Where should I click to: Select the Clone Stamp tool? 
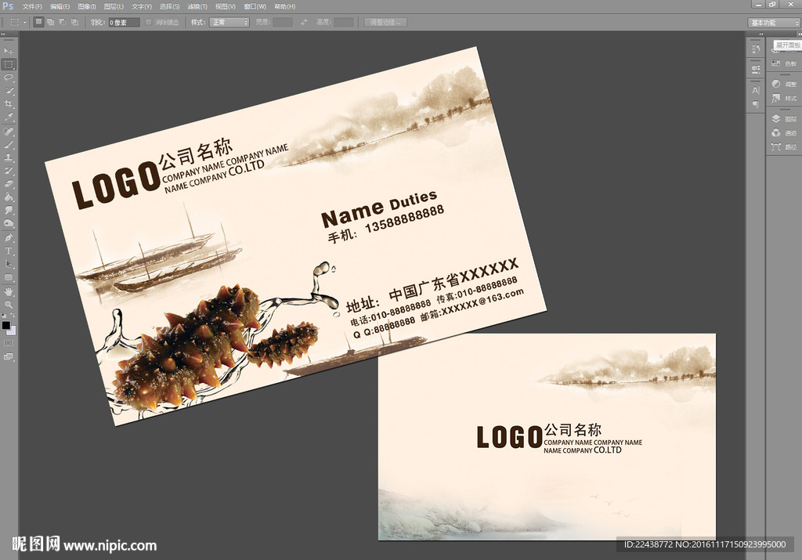(9, 157)
